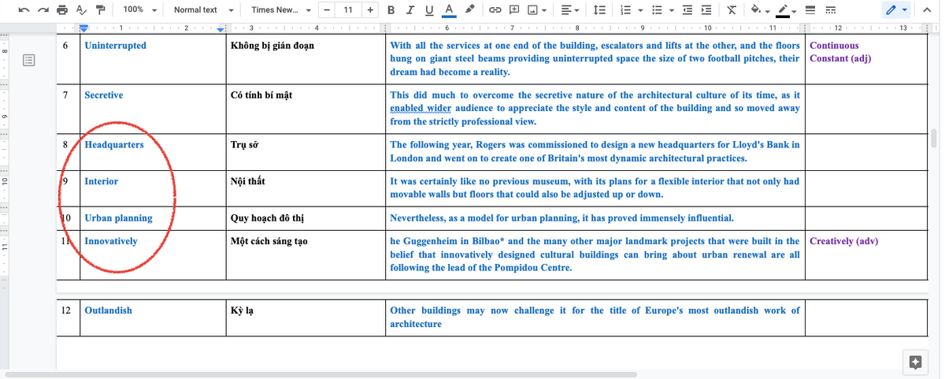Click the term Urban planning
The image size is (945, 379).
pyautogui.click(x=118, y=218)
